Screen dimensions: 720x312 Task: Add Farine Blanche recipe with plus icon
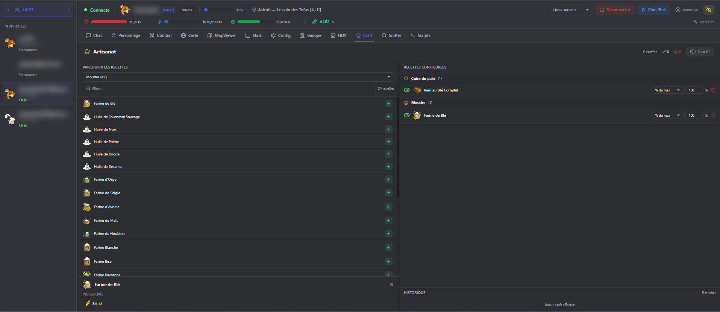tap(388, 248)
